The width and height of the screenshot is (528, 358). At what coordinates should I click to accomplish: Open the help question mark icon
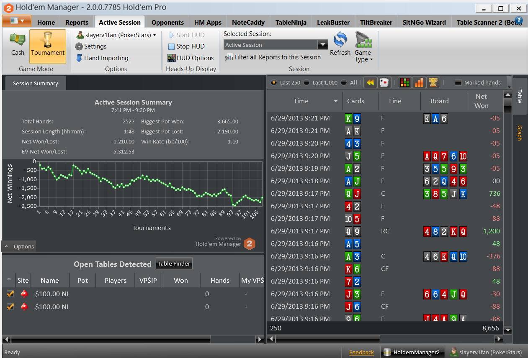[x=519, y=20]
